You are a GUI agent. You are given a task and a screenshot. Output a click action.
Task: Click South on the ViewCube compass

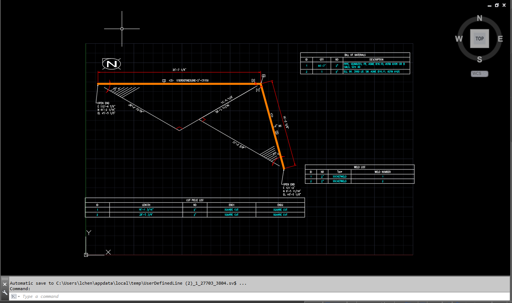pos(479,59)
